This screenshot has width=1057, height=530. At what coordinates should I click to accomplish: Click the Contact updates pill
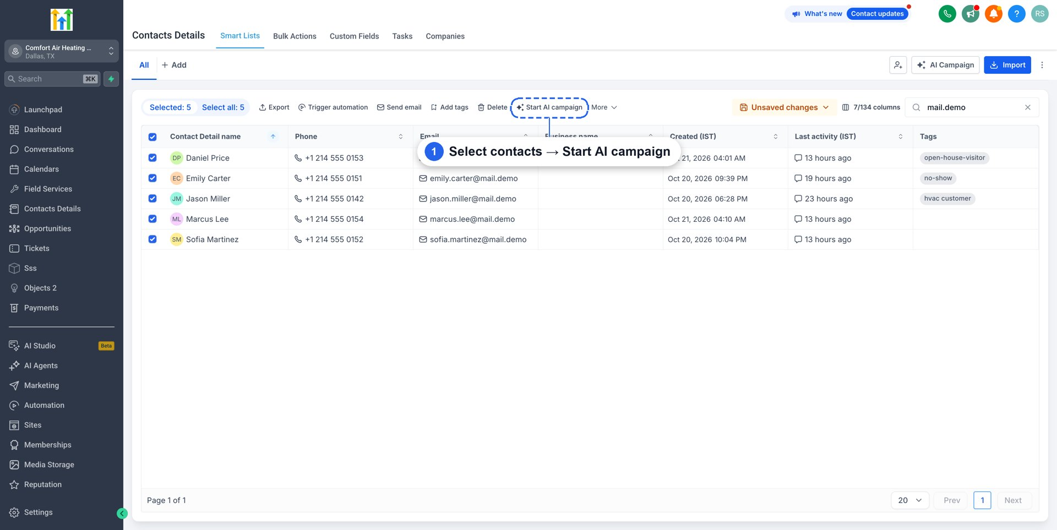click(x=877, y=14)
